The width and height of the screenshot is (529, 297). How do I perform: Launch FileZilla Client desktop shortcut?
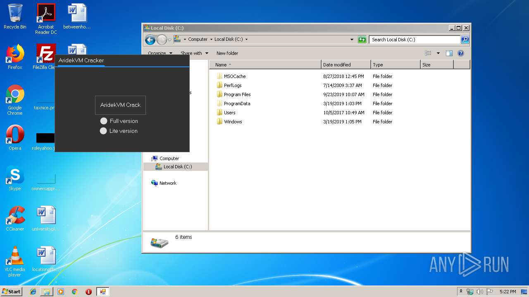point(44,57)
